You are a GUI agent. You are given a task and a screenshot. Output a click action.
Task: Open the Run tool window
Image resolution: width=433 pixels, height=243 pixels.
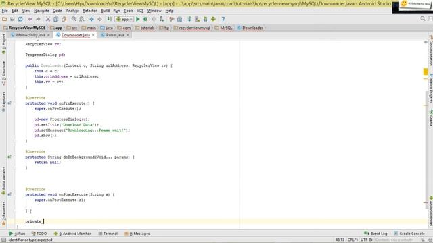click(x=17, y=234)
